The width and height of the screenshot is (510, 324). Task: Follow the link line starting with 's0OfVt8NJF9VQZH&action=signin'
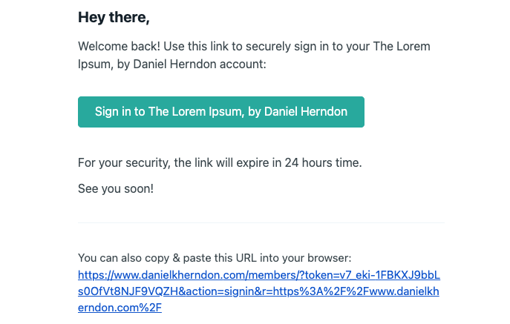coord(258,291)
